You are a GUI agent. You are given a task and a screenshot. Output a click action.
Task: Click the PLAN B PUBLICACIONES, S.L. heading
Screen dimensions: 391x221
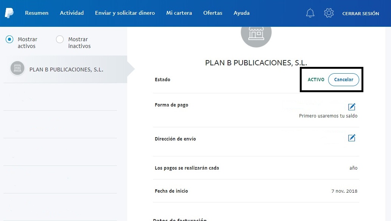(x=256, y=63)
